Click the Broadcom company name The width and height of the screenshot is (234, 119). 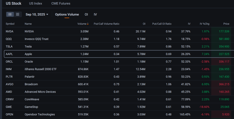tap(31, 84)
